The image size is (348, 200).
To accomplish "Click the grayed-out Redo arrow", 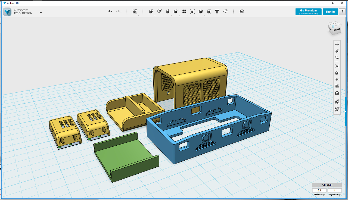I will click(118, 11).
